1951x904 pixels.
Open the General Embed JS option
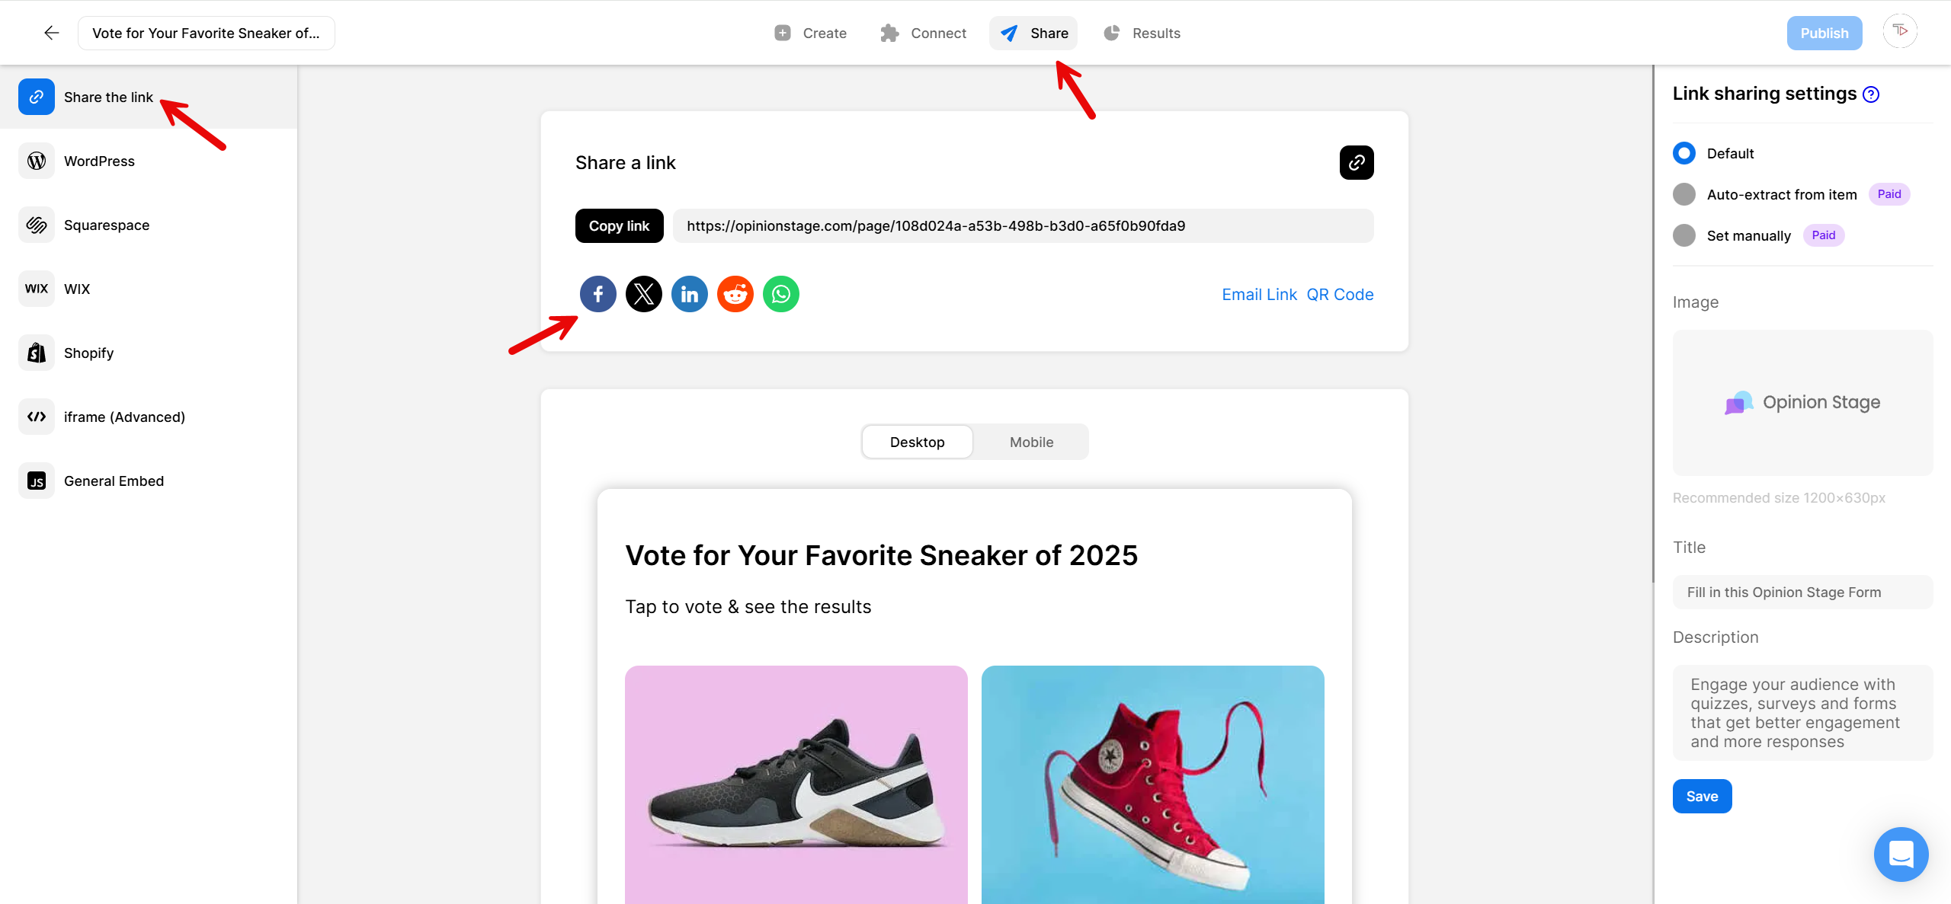(x=113, y=481)
